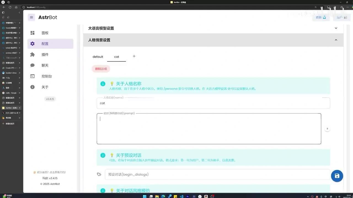Click the 关于 info circle icon

click(33, 87)
